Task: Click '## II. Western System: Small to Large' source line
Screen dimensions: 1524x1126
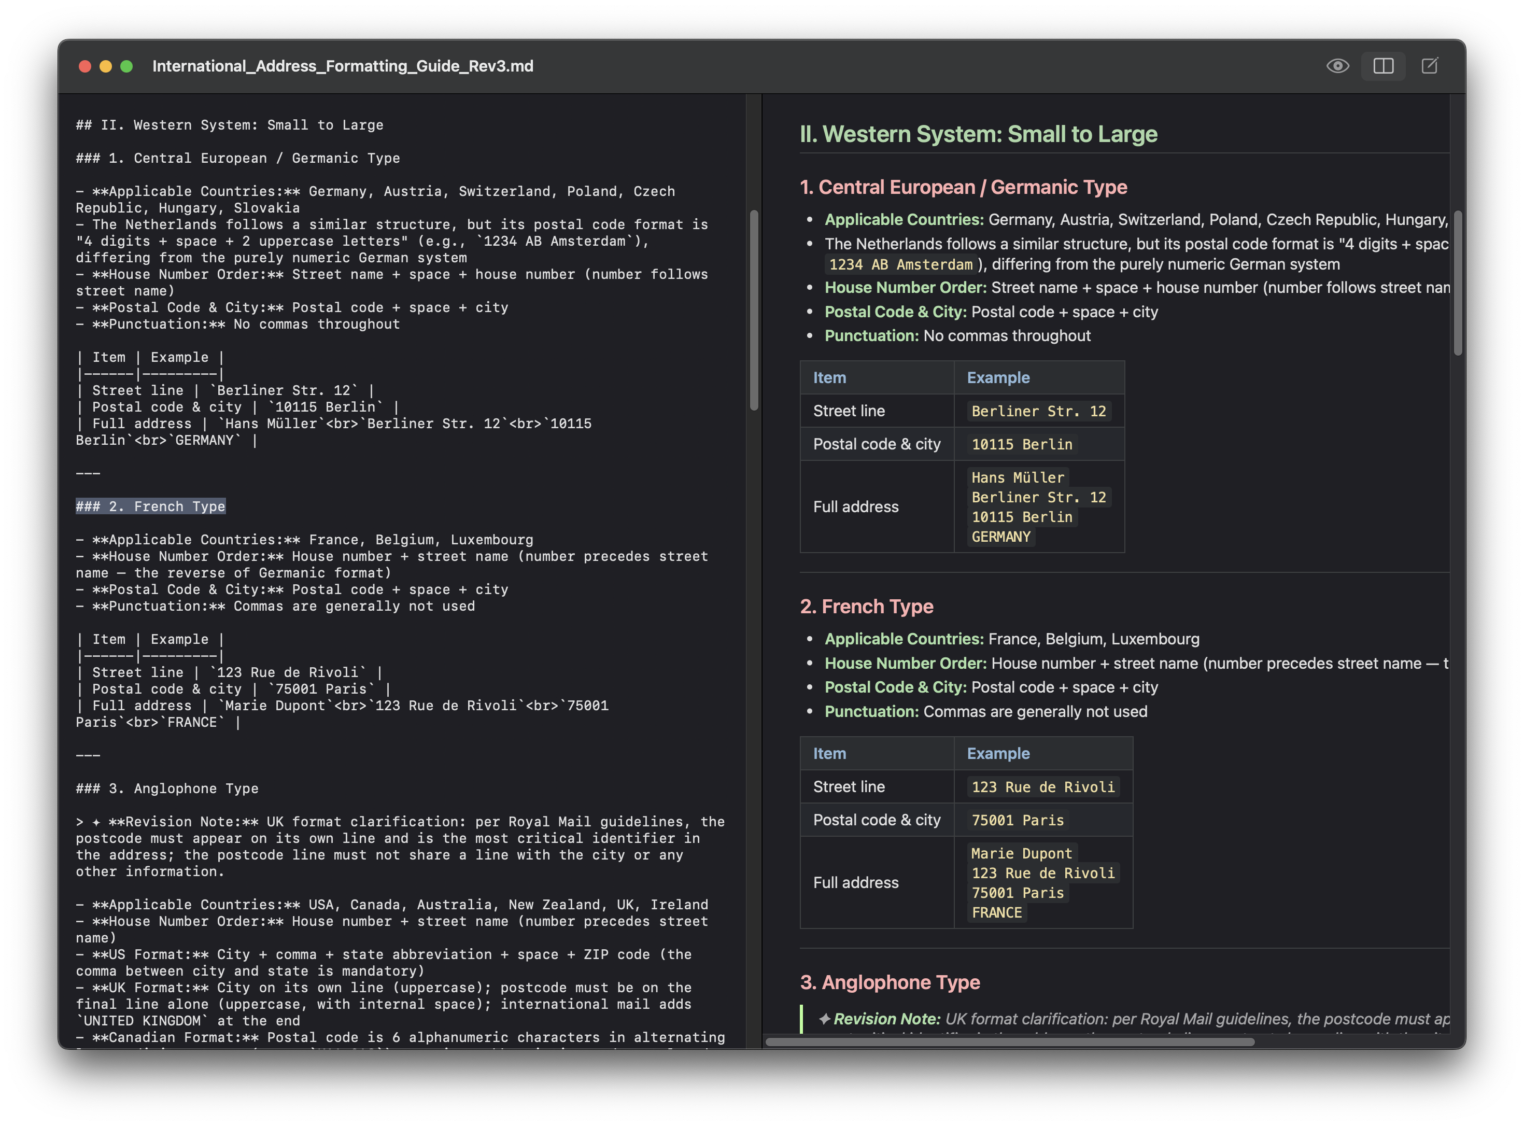Action: (x=230, y=125)
